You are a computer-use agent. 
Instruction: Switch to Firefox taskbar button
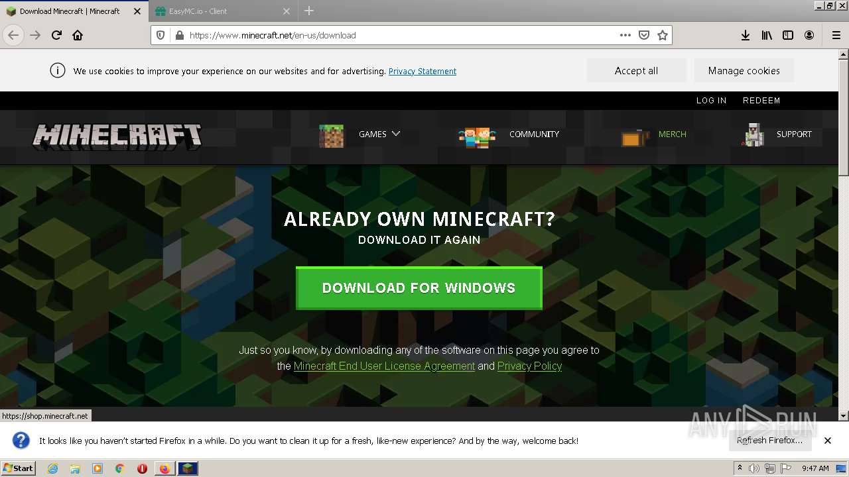164,468
